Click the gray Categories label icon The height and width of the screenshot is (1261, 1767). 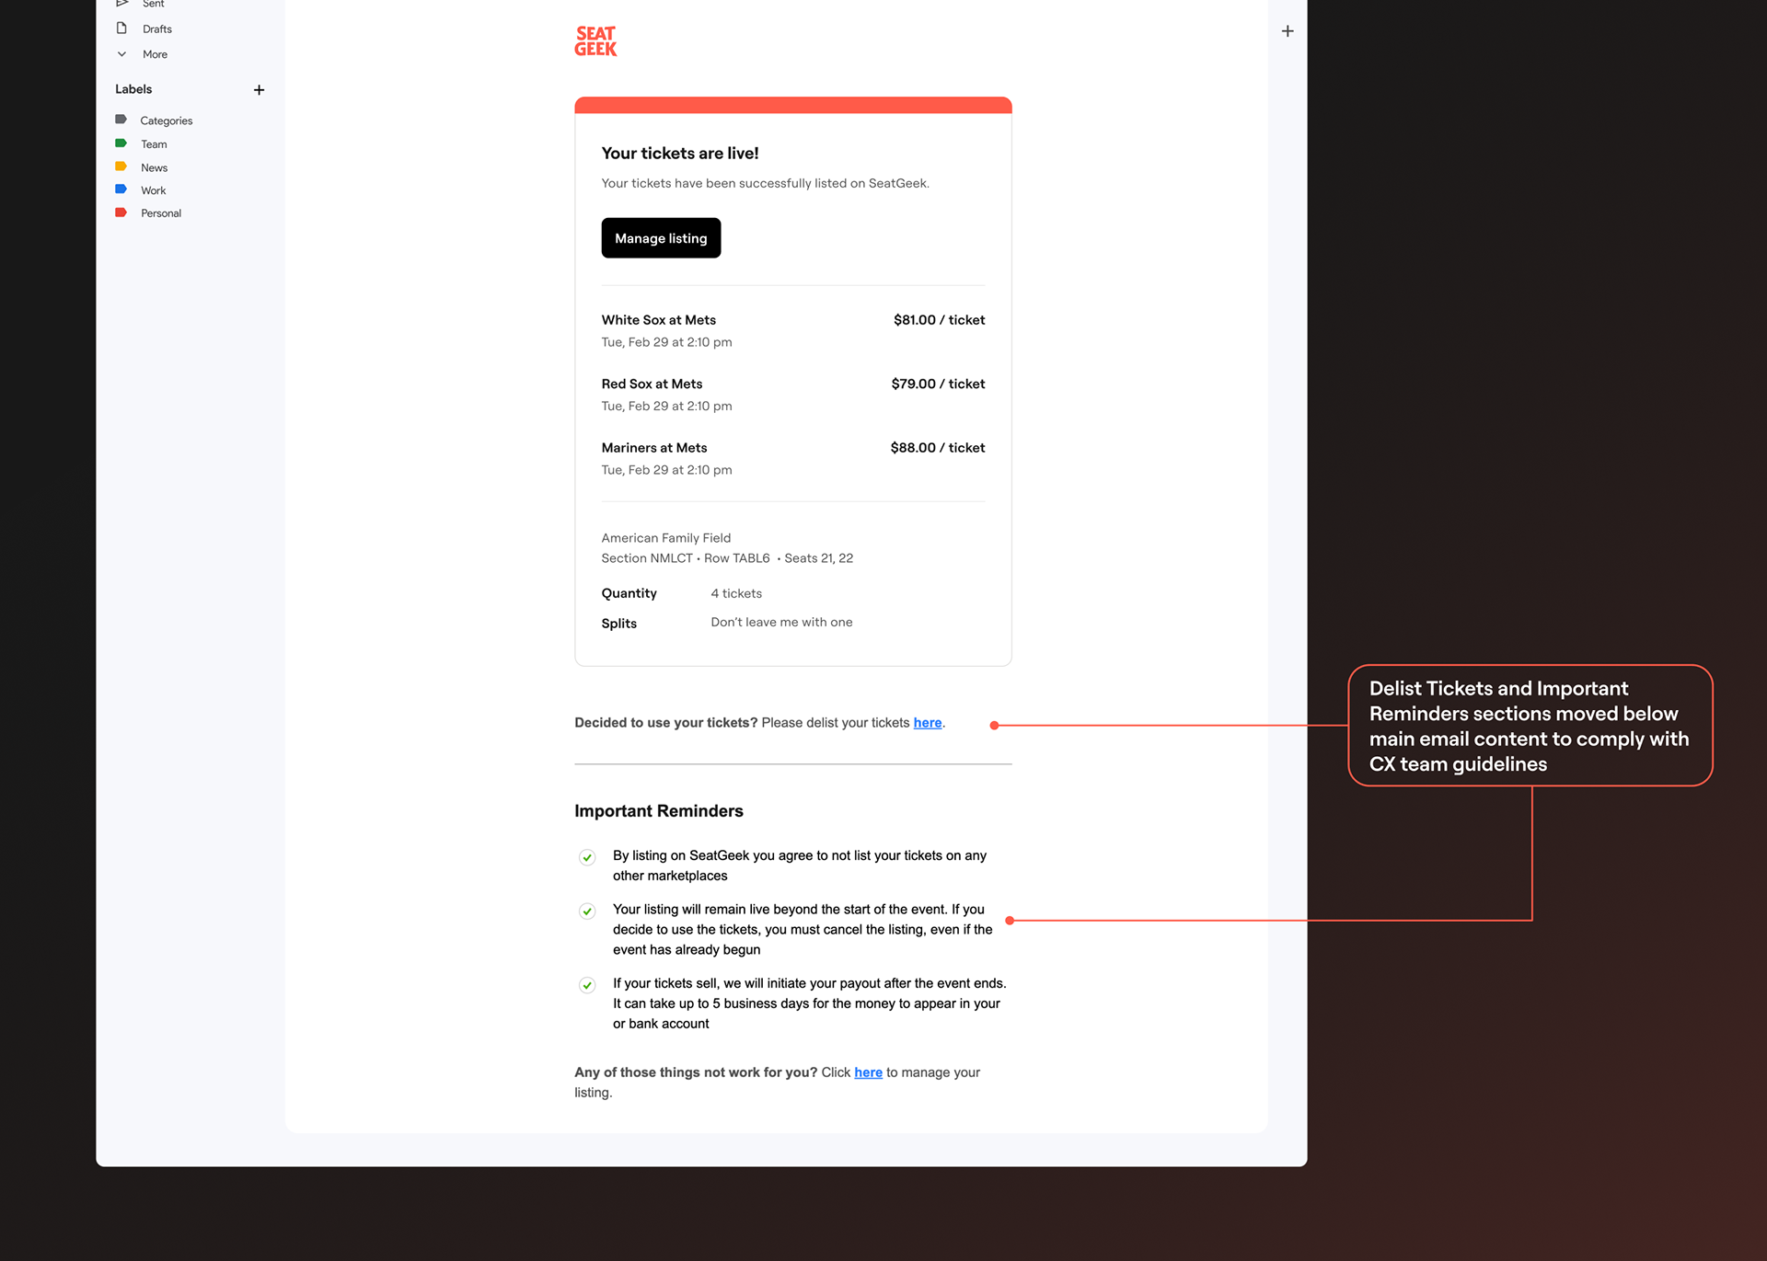click(121, 120)
